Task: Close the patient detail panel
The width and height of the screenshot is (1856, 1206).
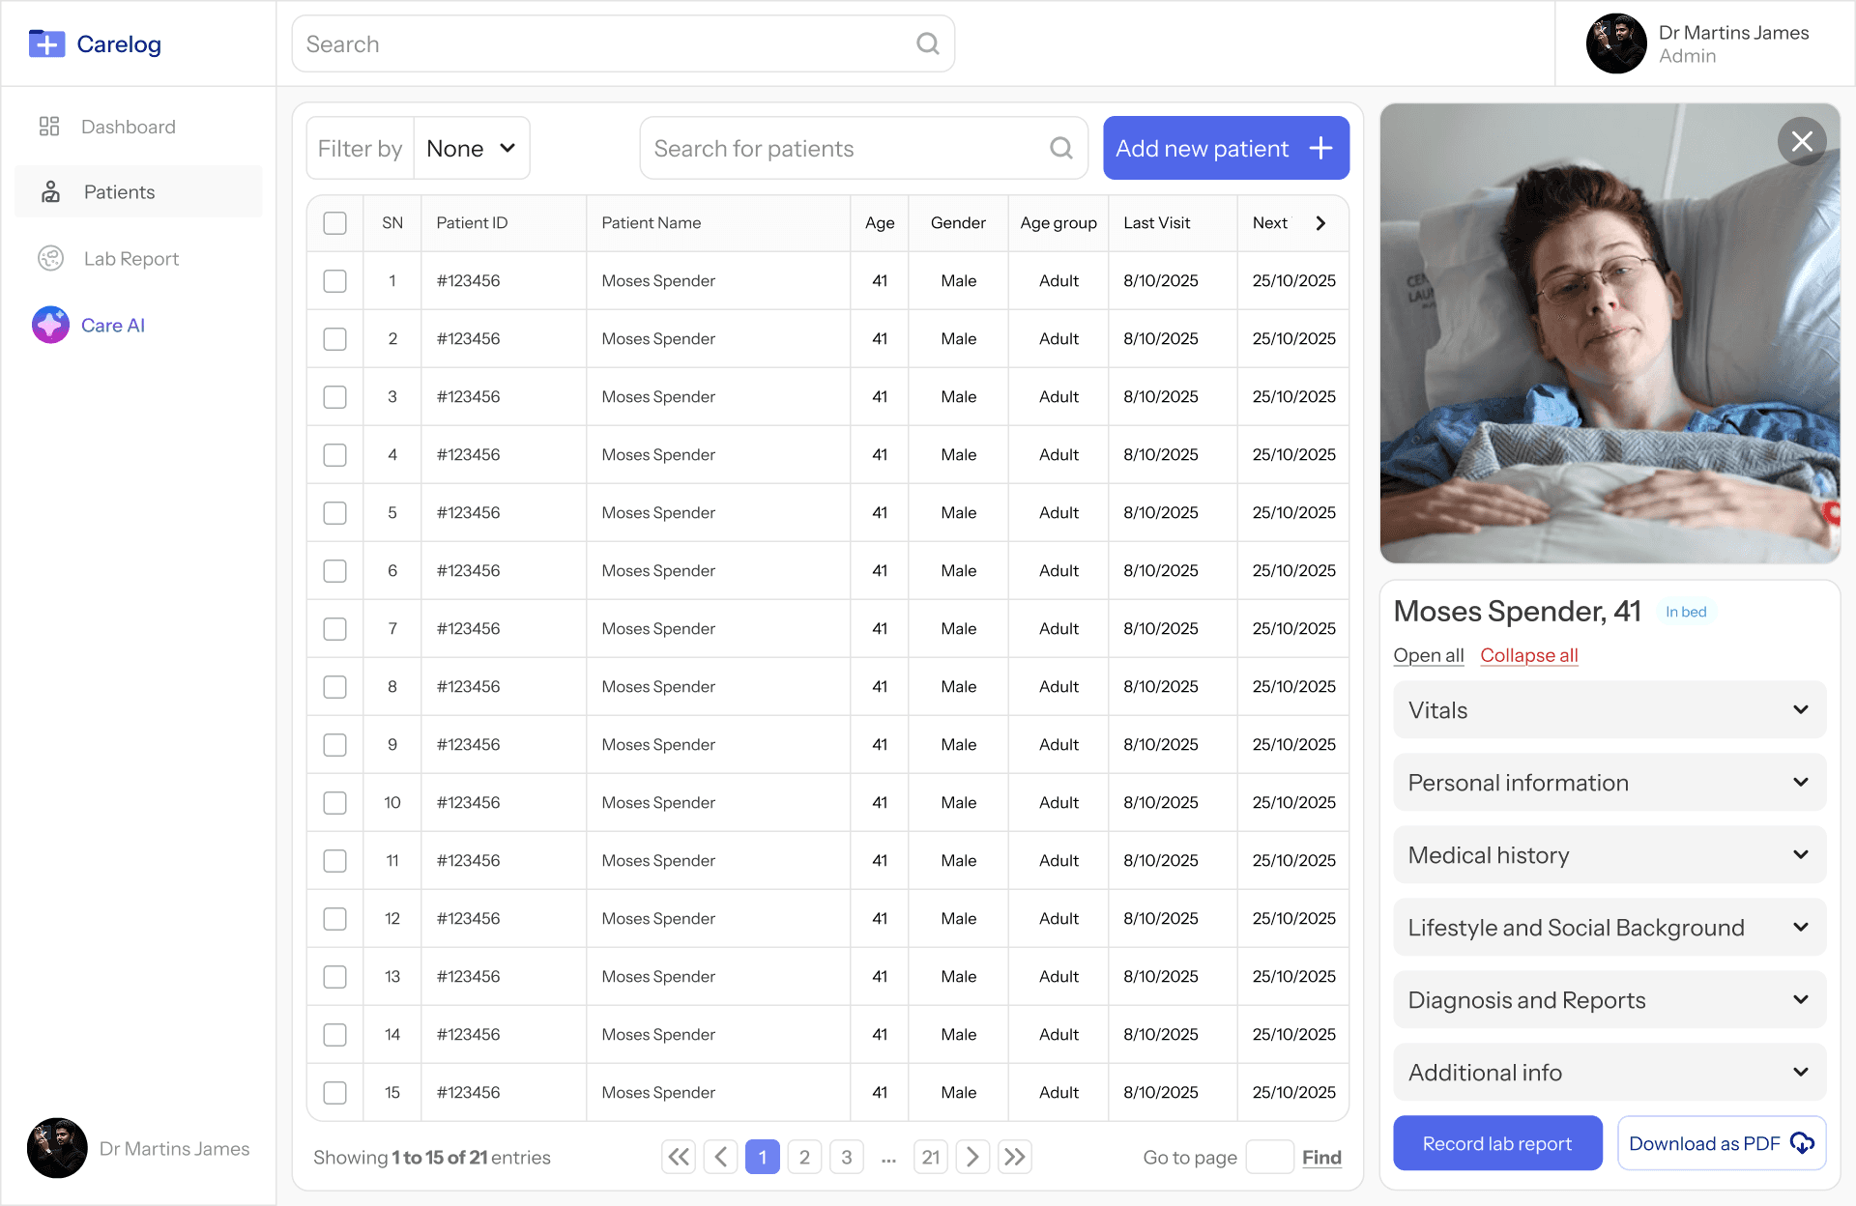Action: click(x=1801, y=142)
